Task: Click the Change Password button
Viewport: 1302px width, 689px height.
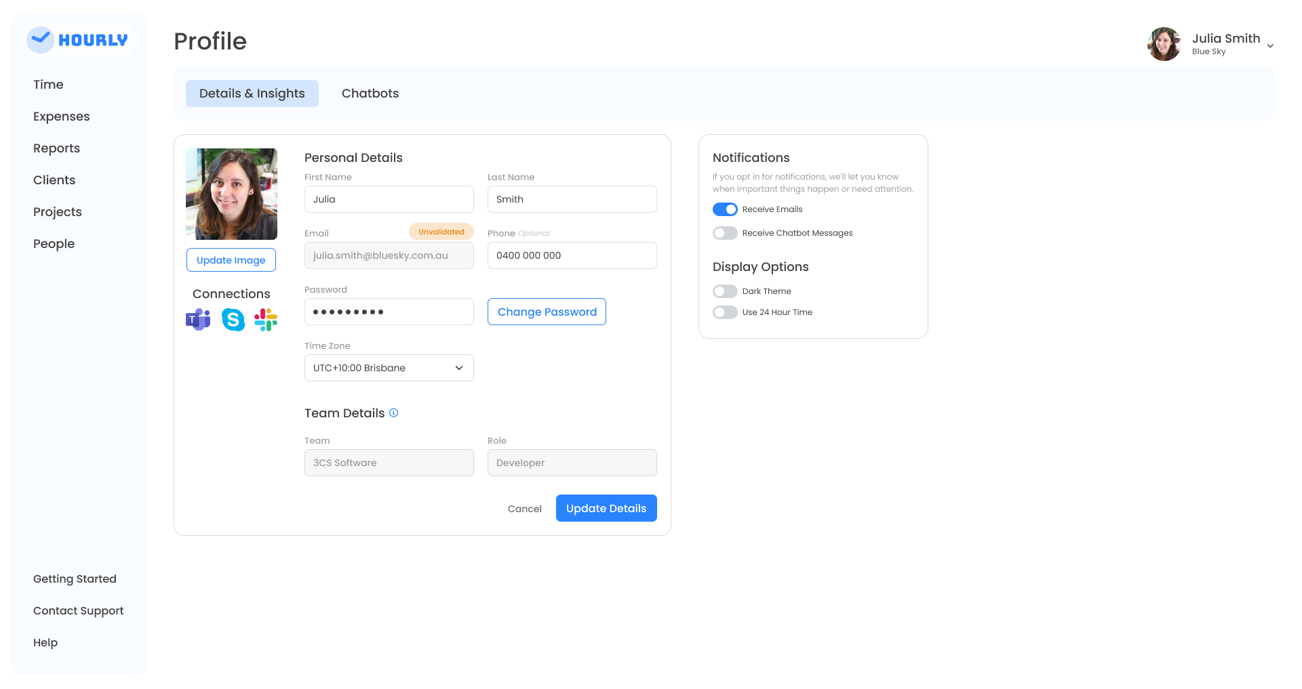Action: (547, 312)
